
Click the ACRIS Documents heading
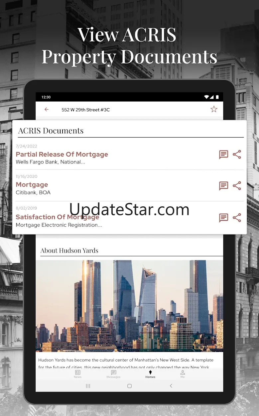(x=51, y=131)
